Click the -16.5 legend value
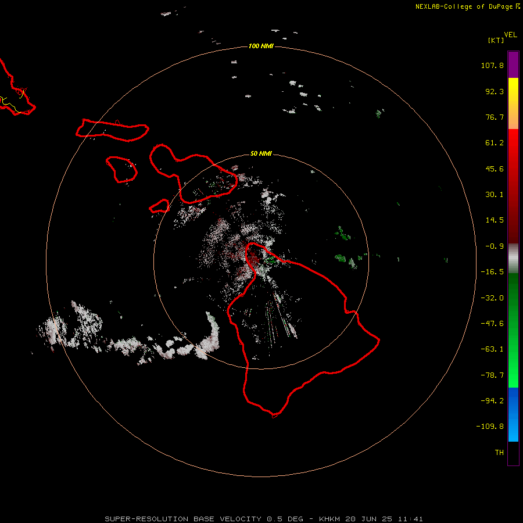 tap(492, 272)
